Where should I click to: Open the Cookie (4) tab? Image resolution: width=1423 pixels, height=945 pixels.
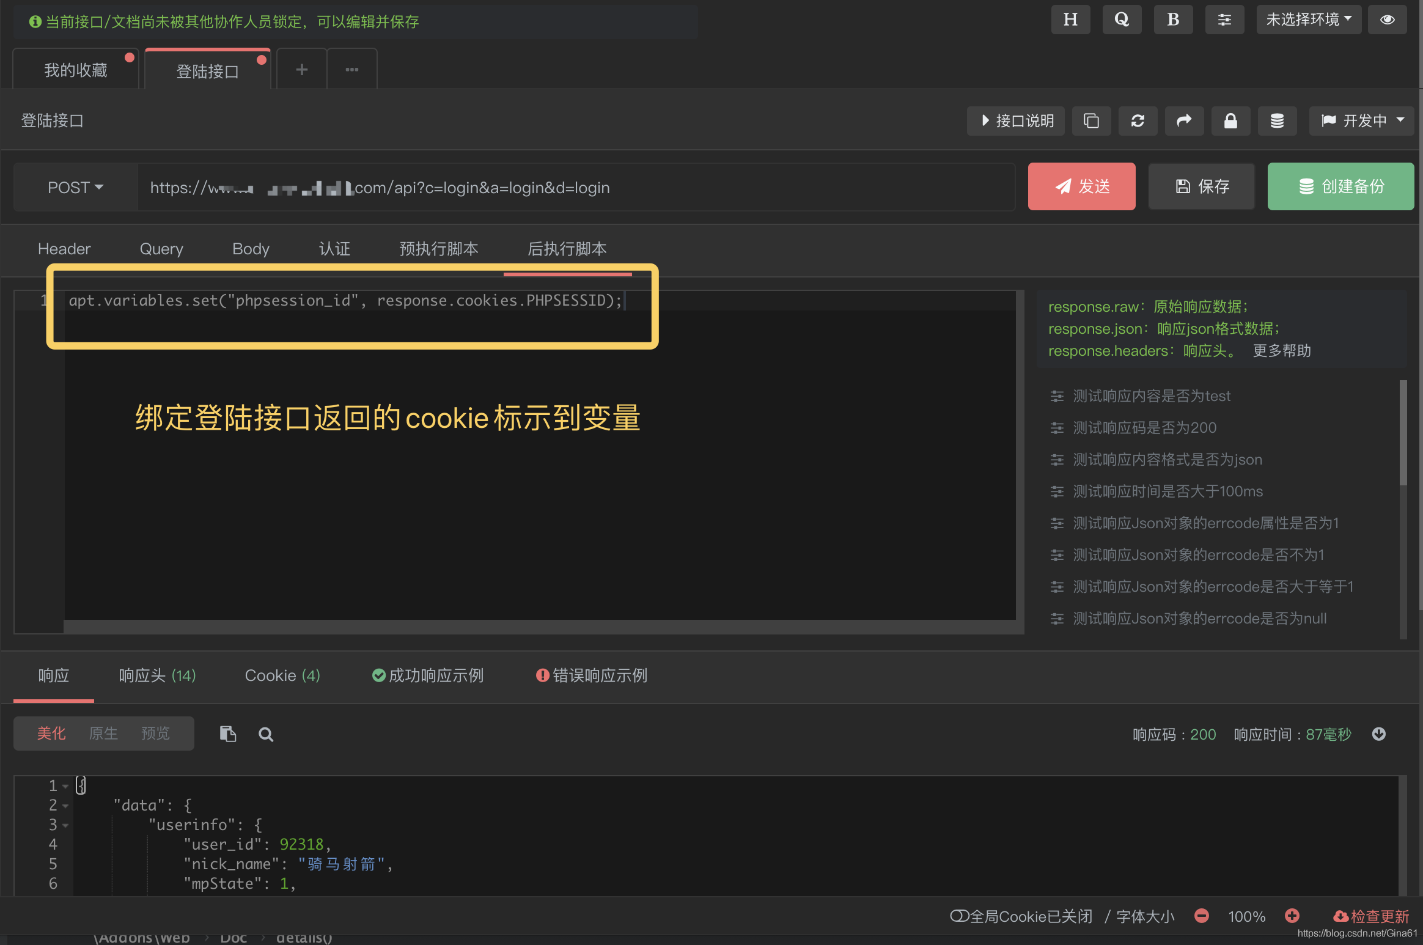(x=282, y=675)
